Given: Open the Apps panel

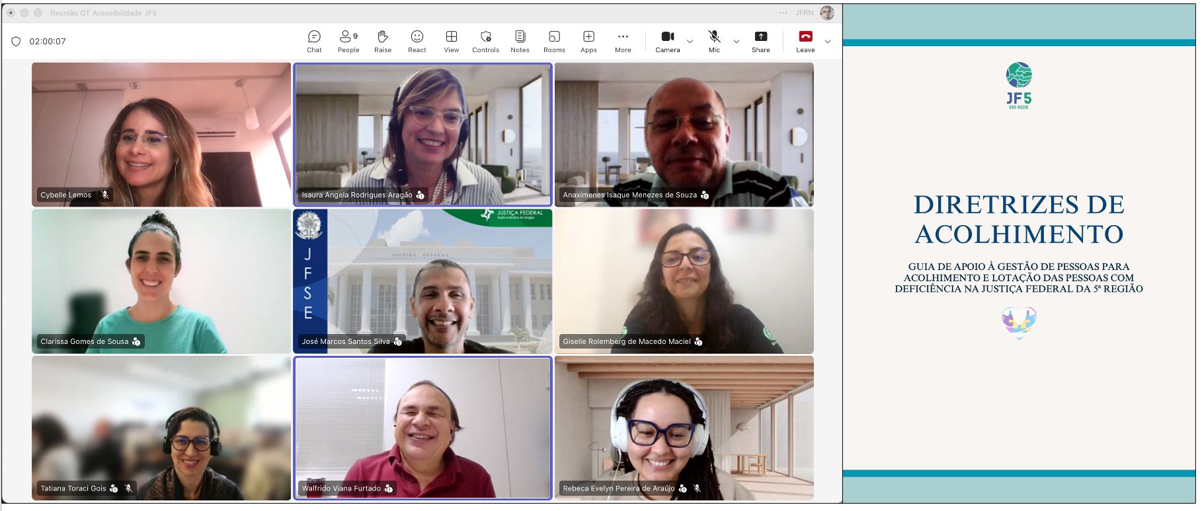Looking at the screenshot, I should [588, 41].
